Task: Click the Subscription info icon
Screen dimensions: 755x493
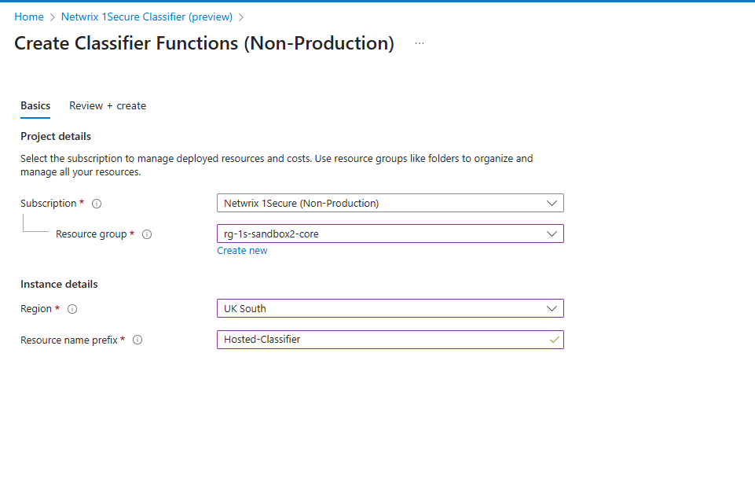Action: [97, 204]
